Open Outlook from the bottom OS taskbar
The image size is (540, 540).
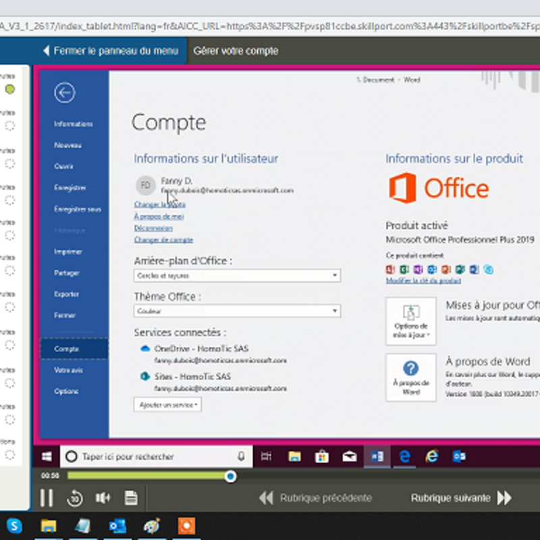[117, 526]
